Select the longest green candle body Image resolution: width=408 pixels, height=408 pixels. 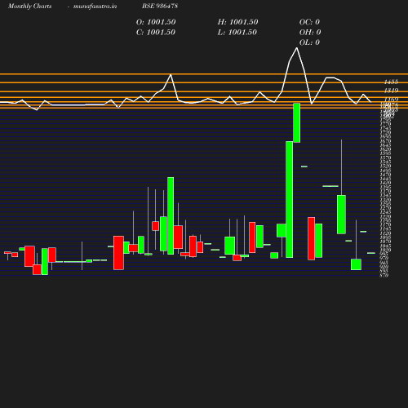[x=290, y=199]
